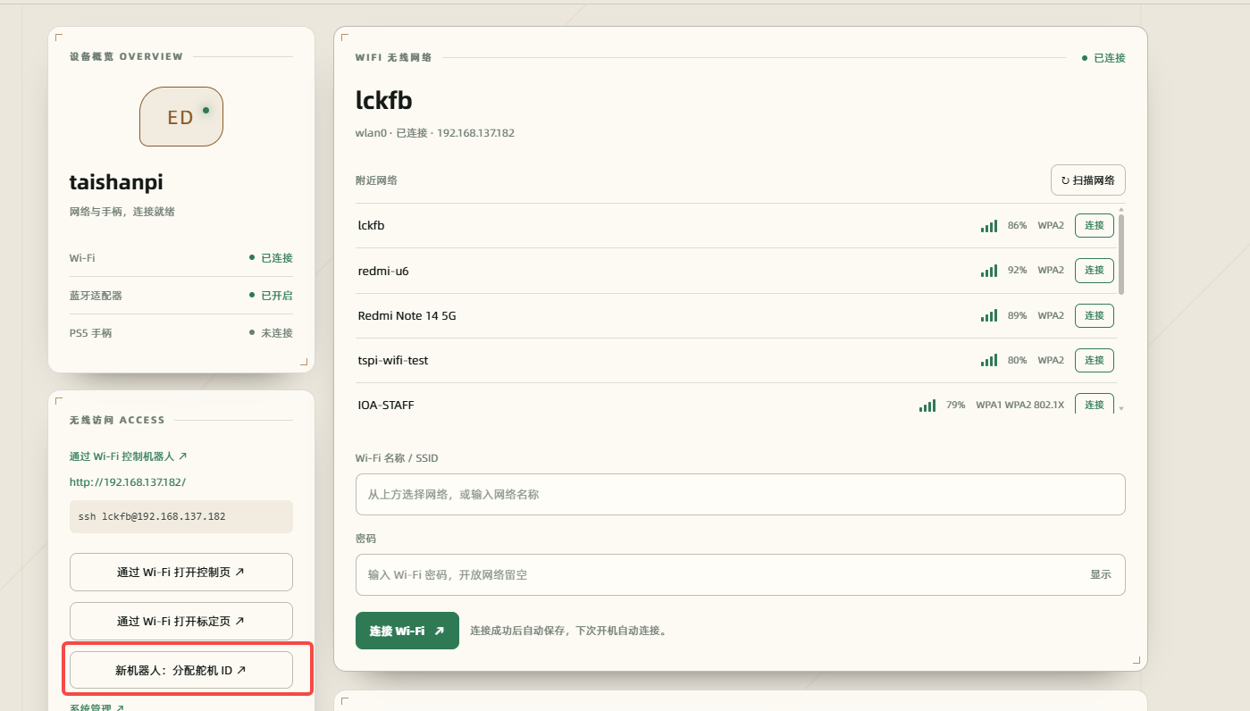Image resolution: width=1250 pixels, height=711 pixels.
Task: Click 连接 button for IOA-STAFF network
Action: tap(1095, 404)
